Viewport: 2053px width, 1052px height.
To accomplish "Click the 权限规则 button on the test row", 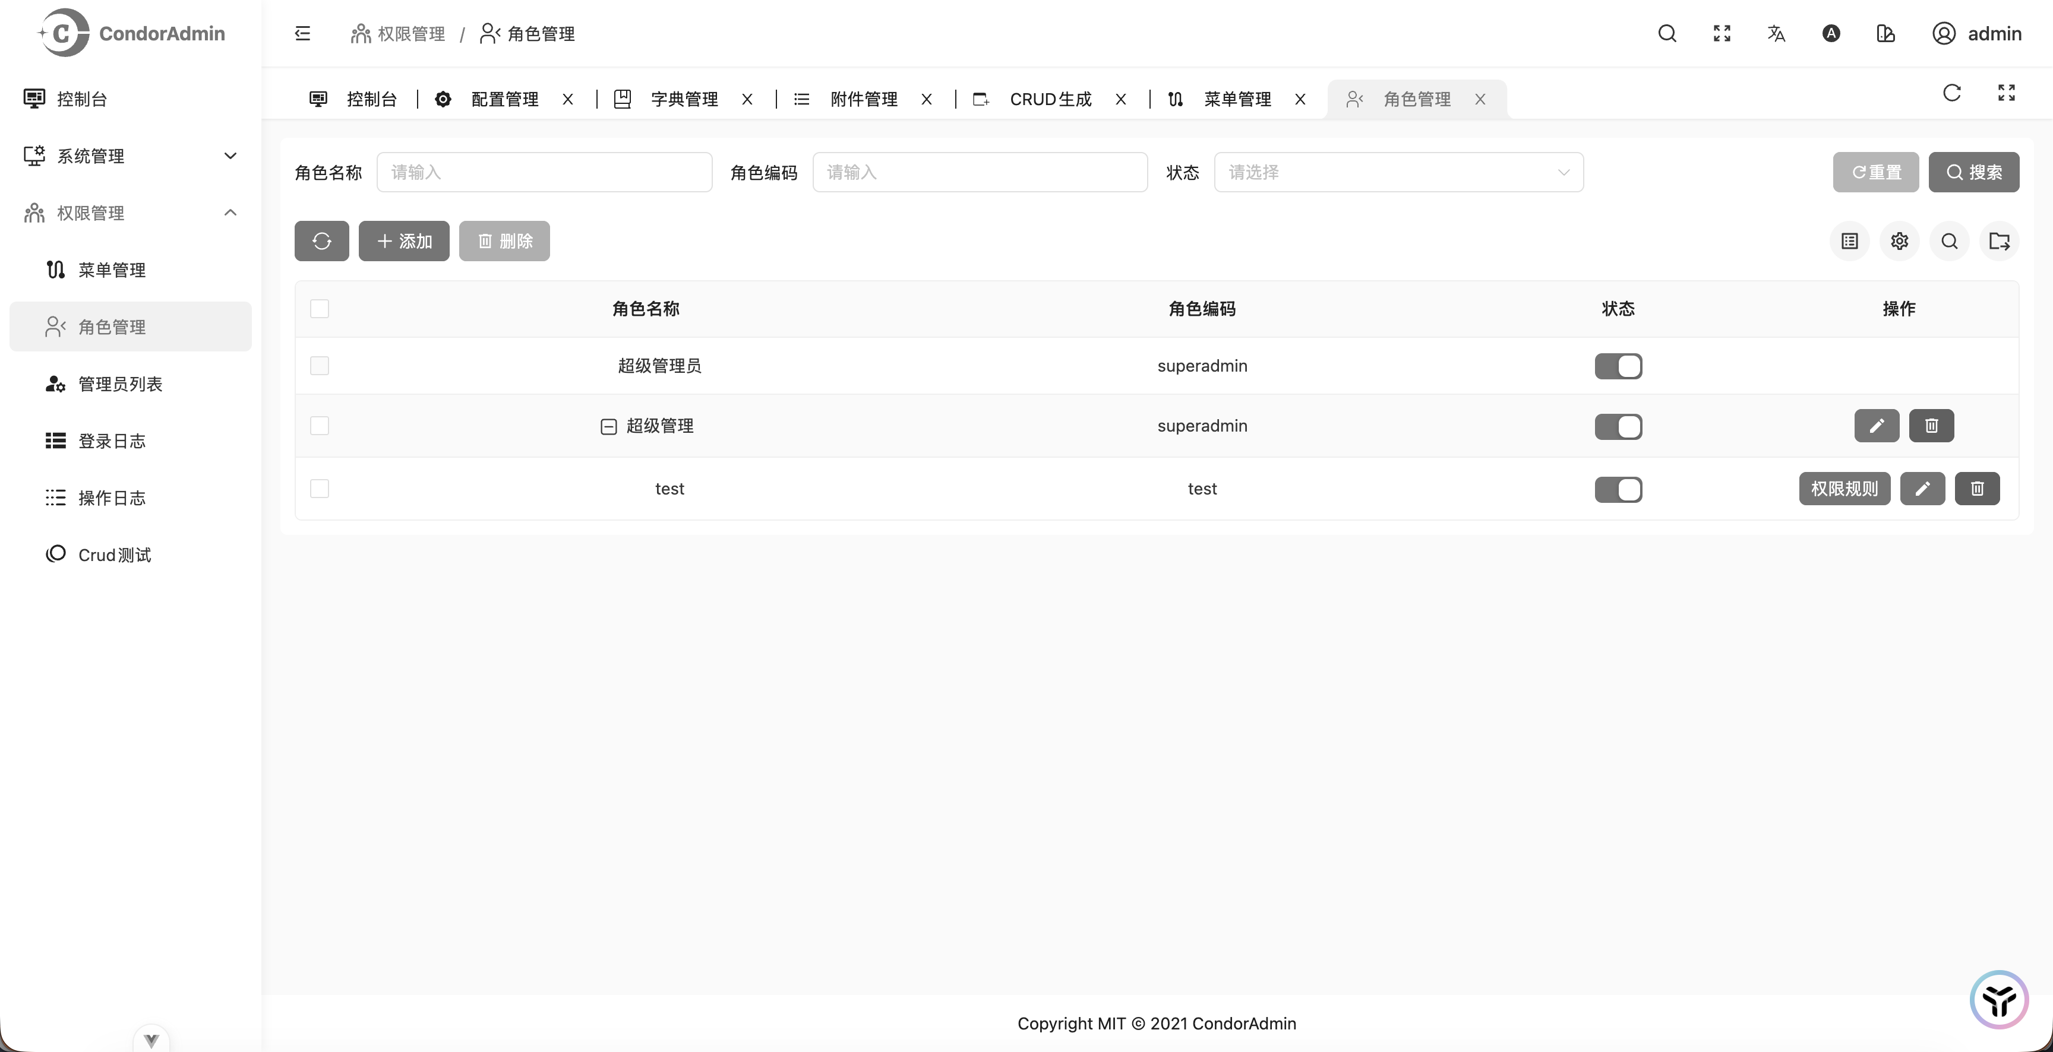I will [x=1845, y=489].
